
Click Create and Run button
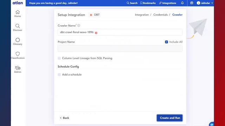click(169, 118)
